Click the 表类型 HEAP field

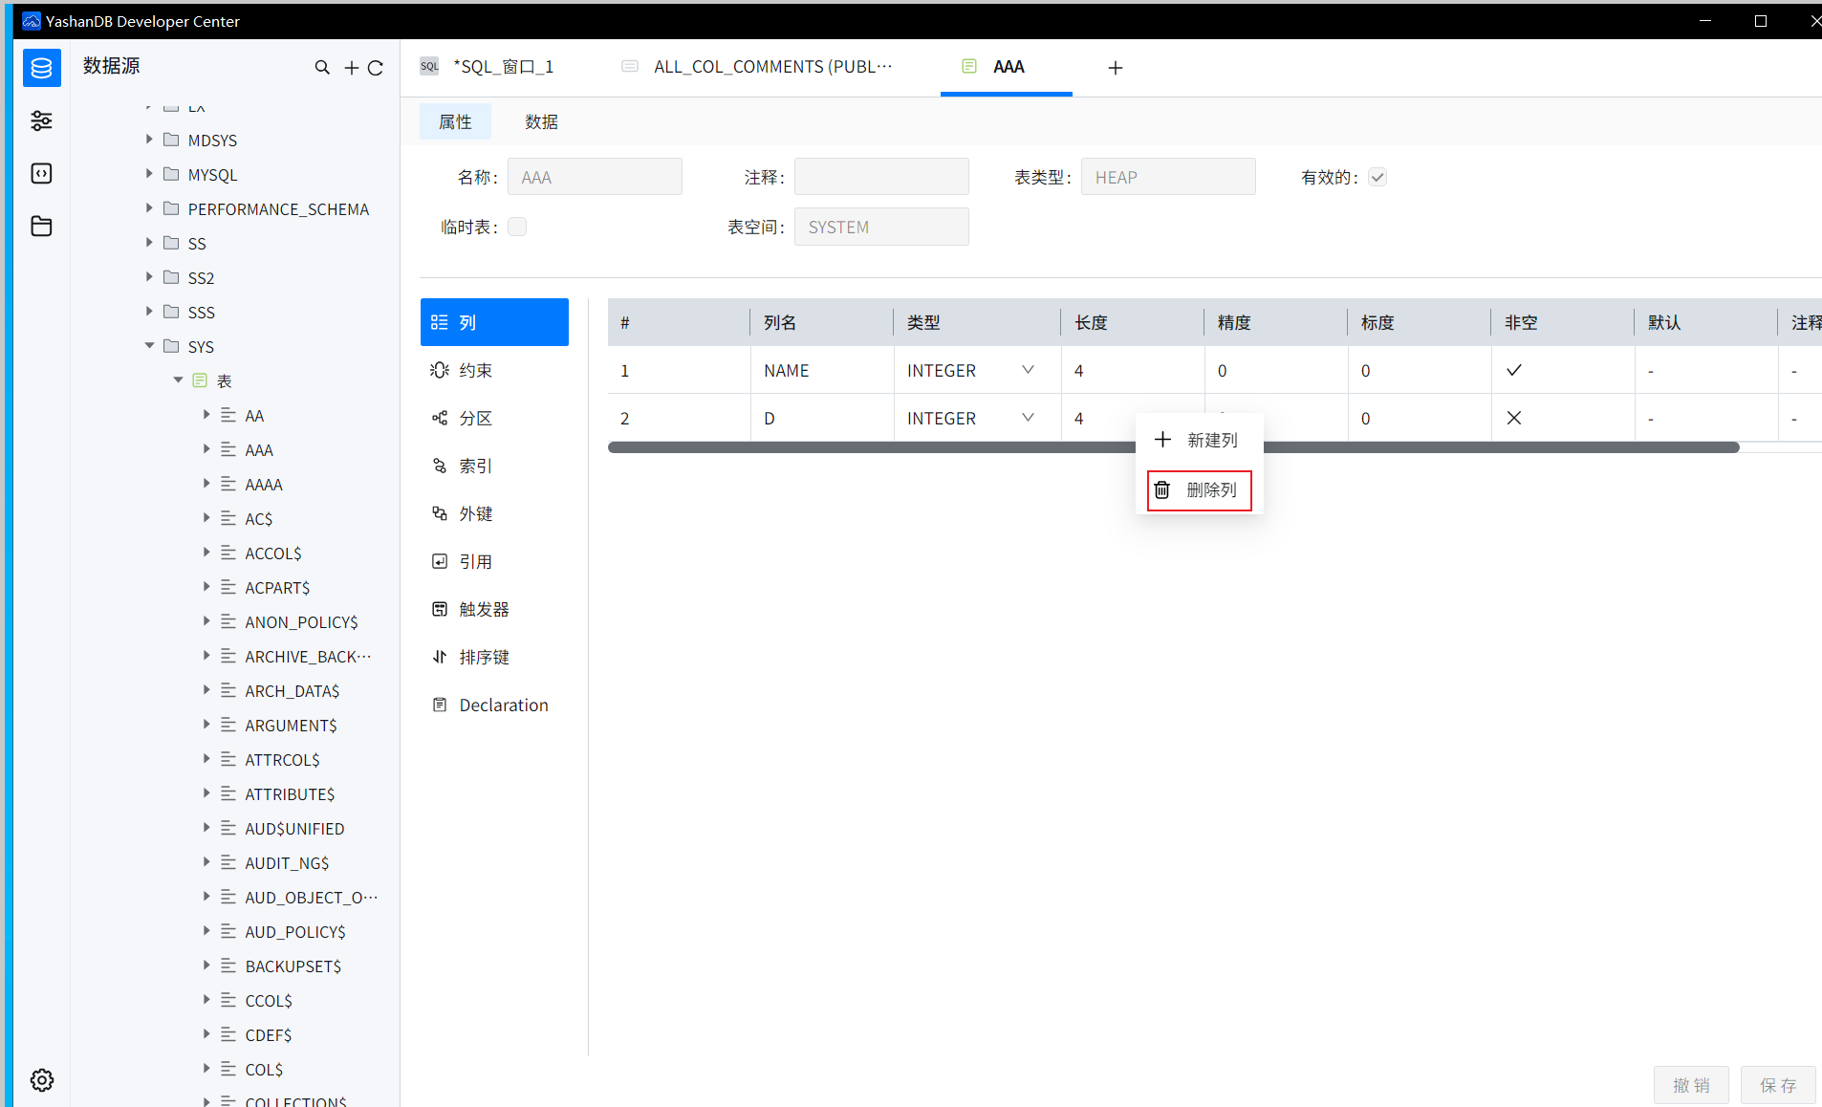tap(1168, 177)
